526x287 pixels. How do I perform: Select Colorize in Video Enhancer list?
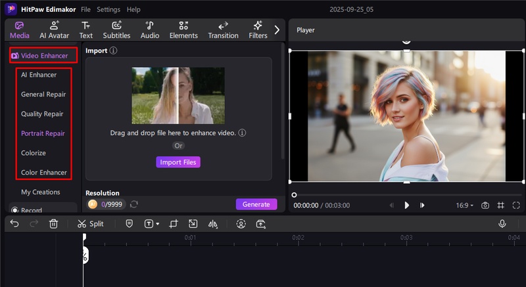(34, 153)
